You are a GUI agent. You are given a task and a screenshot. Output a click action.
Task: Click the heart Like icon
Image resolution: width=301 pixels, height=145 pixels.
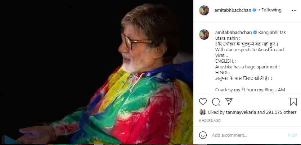coord(203,102)
